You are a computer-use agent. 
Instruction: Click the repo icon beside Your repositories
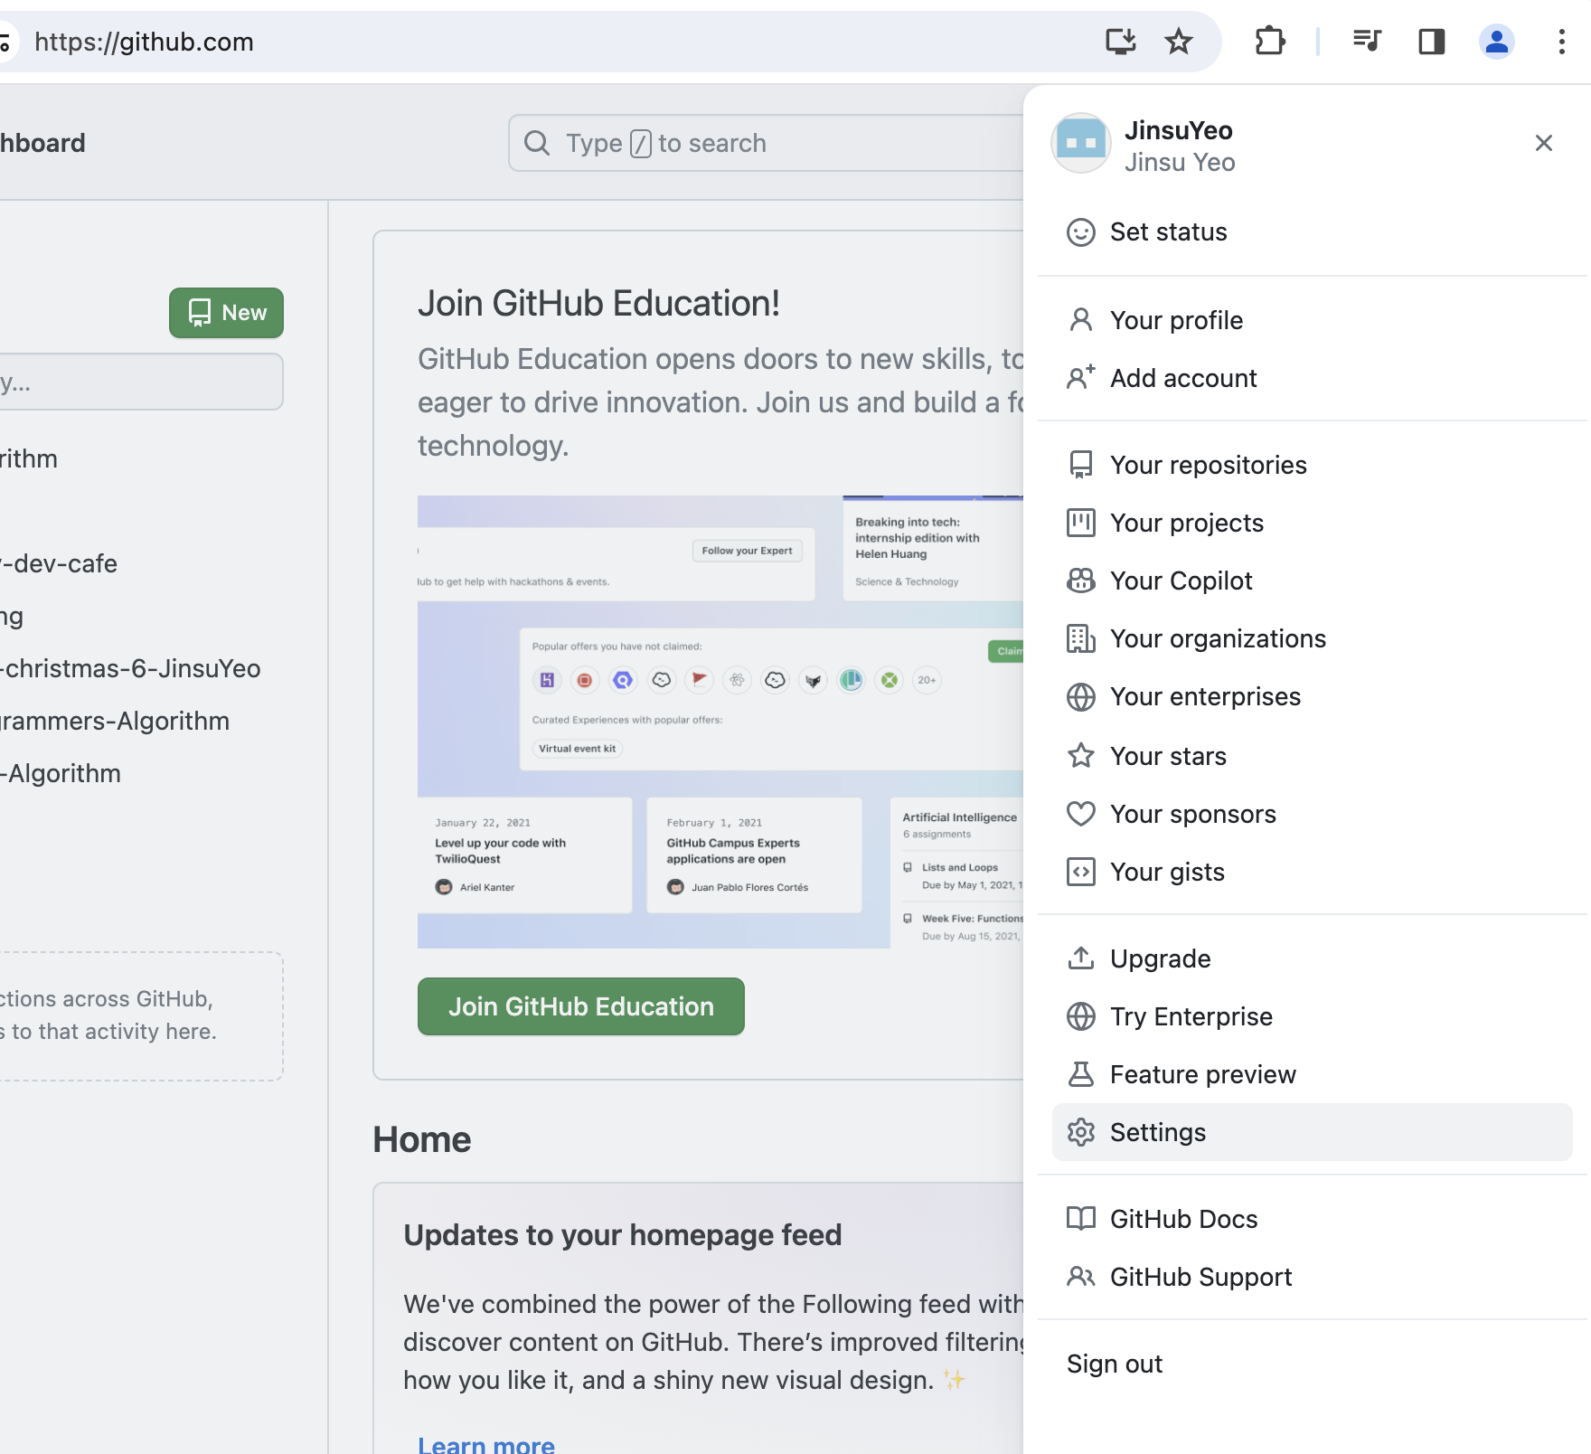1081,465
